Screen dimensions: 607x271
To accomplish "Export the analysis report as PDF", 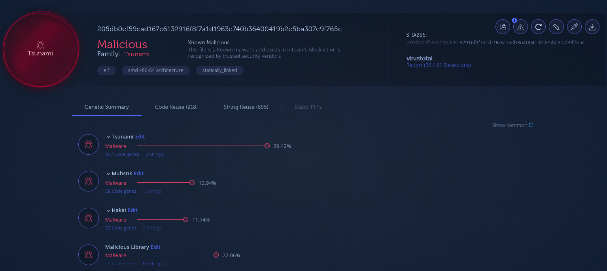I will point(503,27).
